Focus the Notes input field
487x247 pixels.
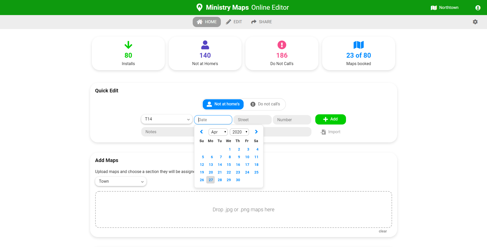click(x=168, y=132)
